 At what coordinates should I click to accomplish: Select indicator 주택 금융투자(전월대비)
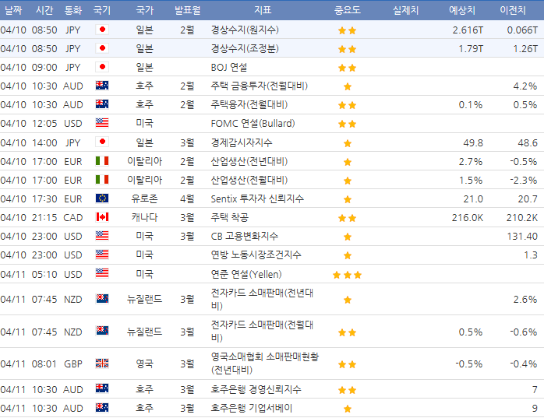(x=260, y=86)
